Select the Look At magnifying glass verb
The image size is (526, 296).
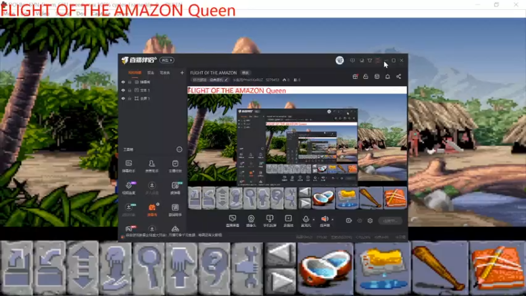[149, 268]
